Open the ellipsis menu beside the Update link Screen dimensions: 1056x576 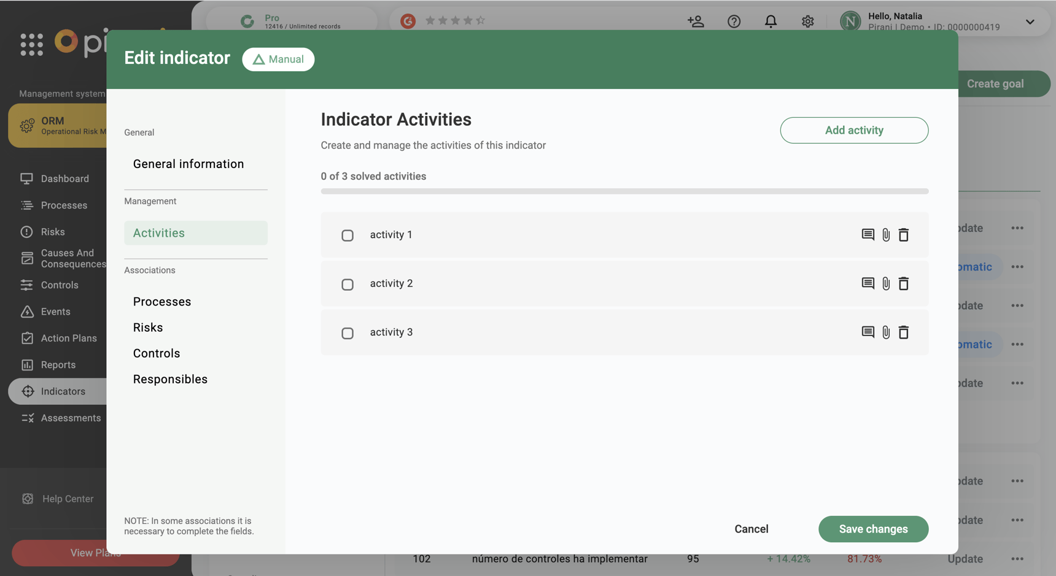pos(1017,559)
